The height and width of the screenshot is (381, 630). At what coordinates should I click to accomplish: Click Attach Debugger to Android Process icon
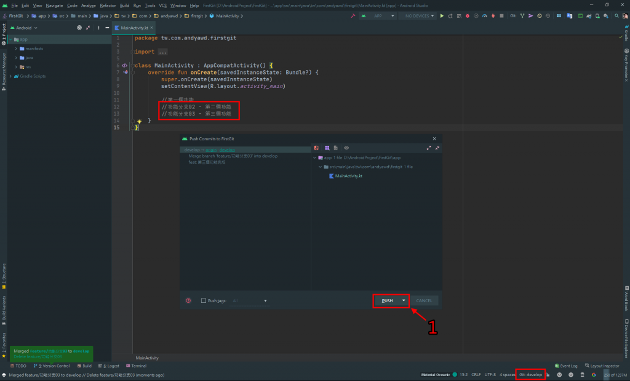(493, 16)
